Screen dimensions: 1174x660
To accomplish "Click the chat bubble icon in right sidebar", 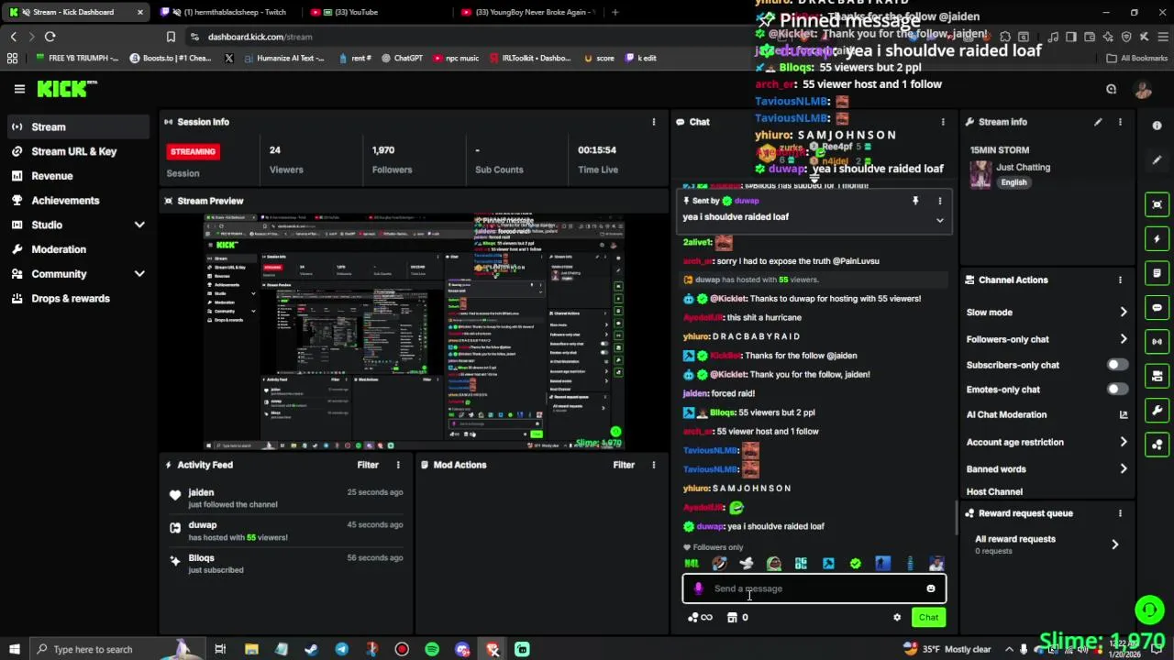I will [1157, 307].
